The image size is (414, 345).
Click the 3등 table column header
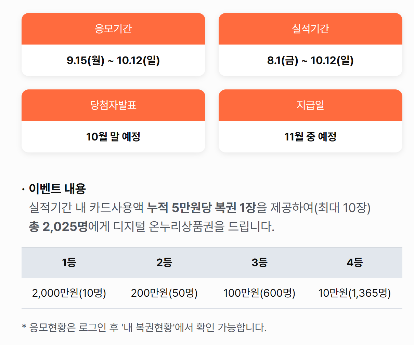[x=259, y=262]
